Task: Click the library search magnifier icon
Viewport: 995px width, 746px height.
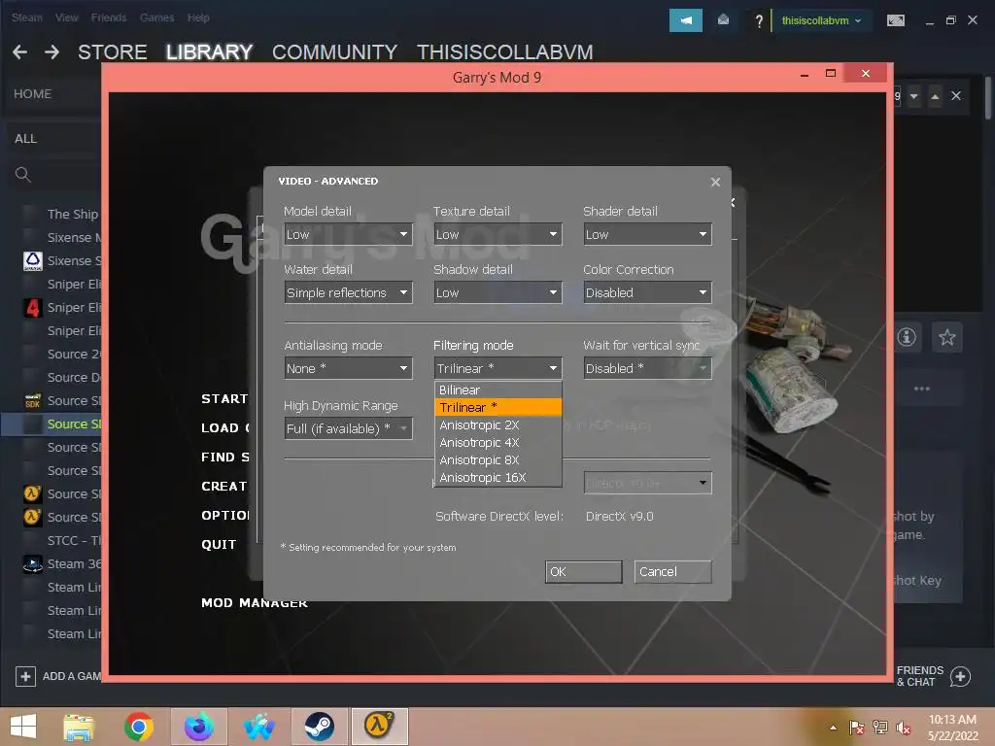Action: click(23, 175)
